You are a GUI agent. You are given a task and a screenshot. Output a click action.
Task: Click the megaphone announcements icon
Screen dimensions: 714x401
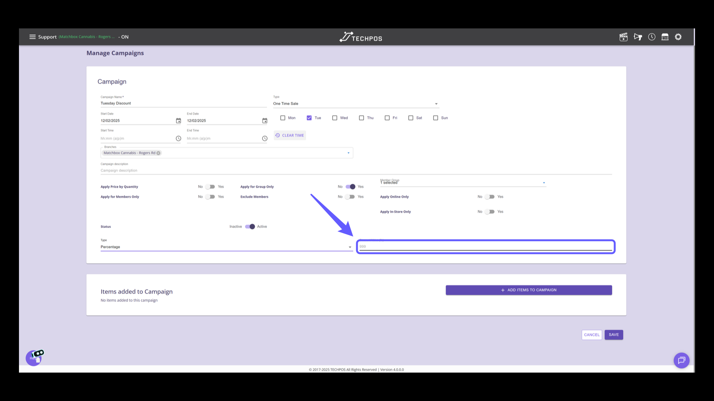[638, 37]
